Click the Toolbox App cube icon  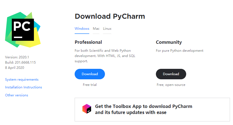point(87,109)
